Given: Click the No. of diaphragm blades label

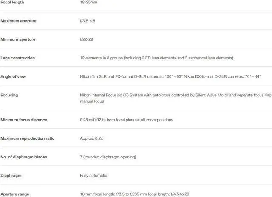Looking at the screenshot, I should point(24,157).
